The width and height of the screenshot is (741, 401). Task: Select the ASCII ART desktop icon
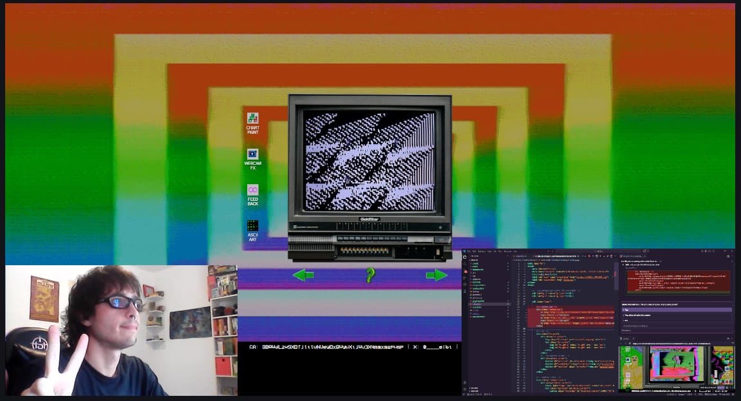(x=251, y=227)
